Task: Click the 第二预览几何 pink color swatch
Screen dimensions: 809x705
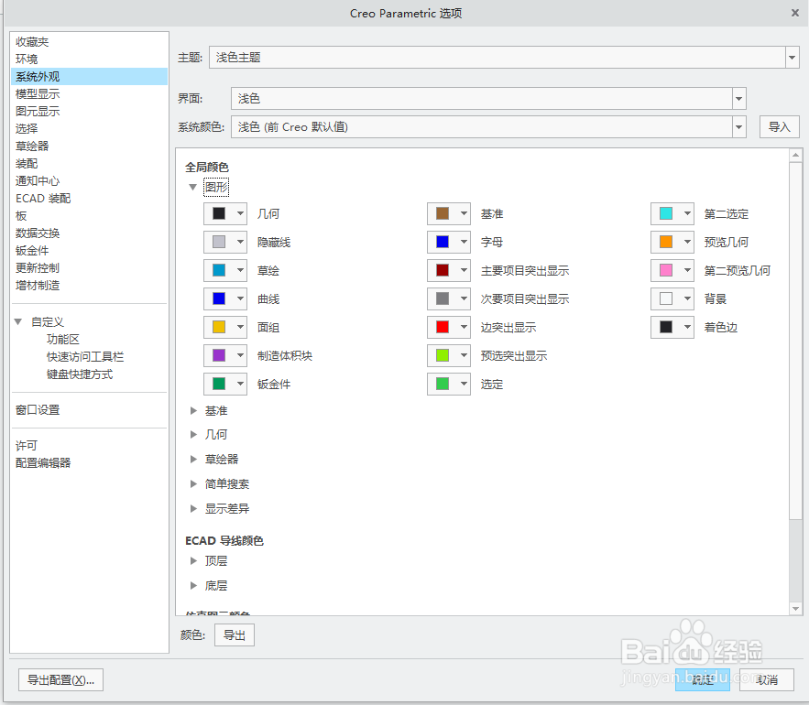Action: (666, 270)
